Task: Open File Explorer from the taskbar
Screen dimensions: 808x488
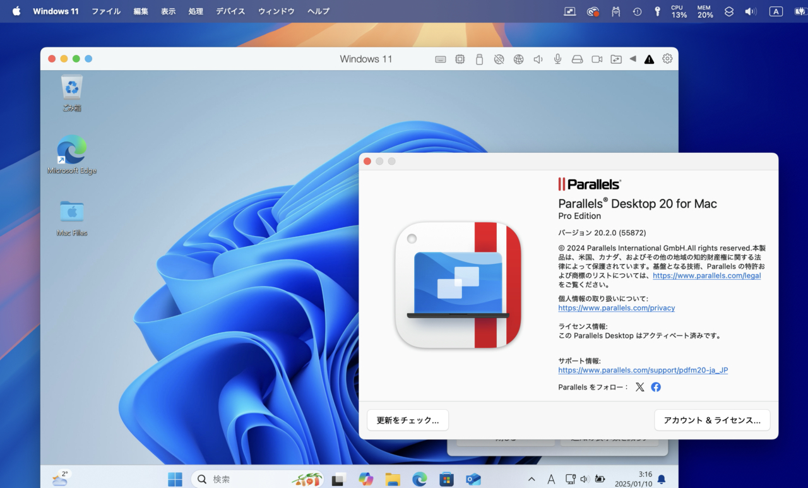Action: (393, 479)
